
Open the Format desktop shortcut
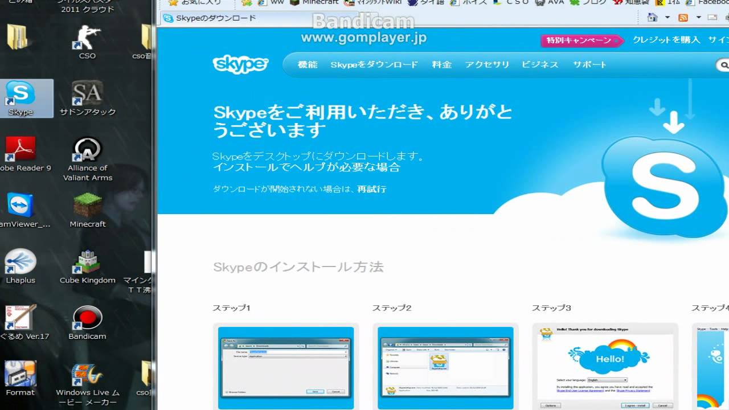pyautogui.click(x=21, y=378)
